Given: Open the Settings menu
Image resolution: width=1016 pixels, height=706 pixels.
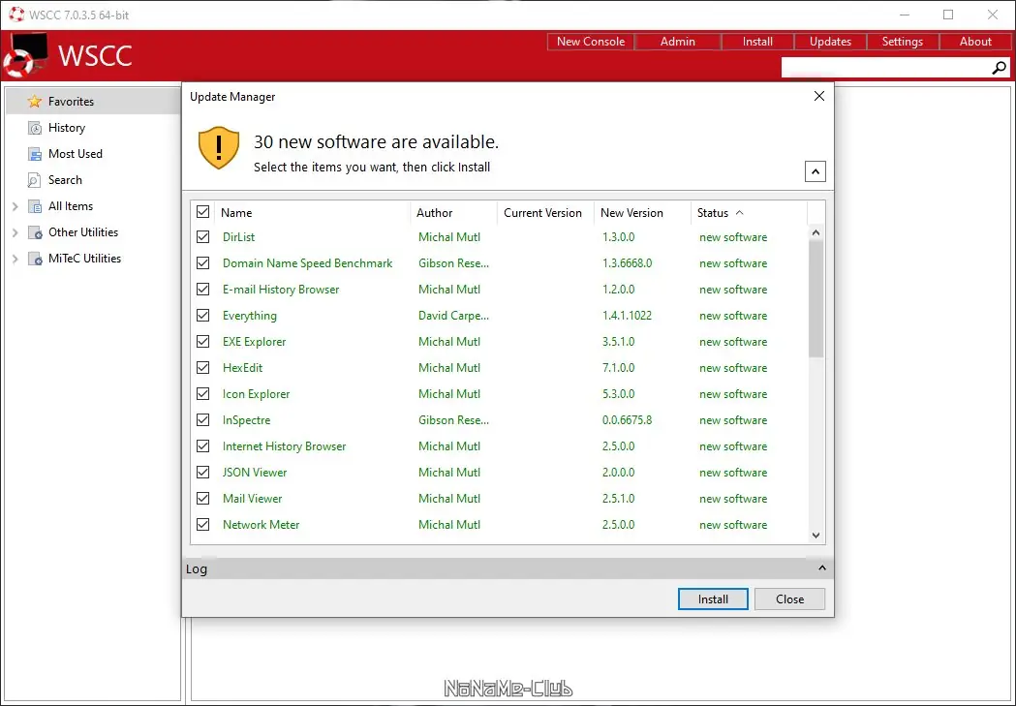Looking at the screenshot, I should click(x=903, y=42).
